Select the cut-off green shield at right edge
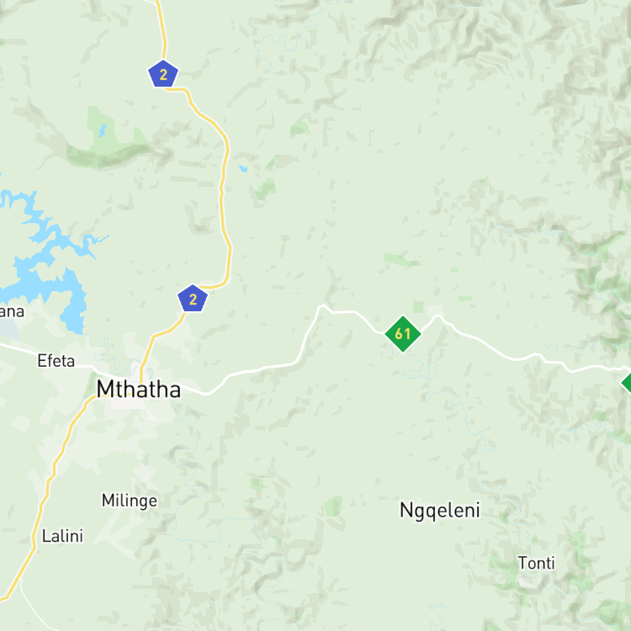Viewport: 631px width, 631px height. 626,382
